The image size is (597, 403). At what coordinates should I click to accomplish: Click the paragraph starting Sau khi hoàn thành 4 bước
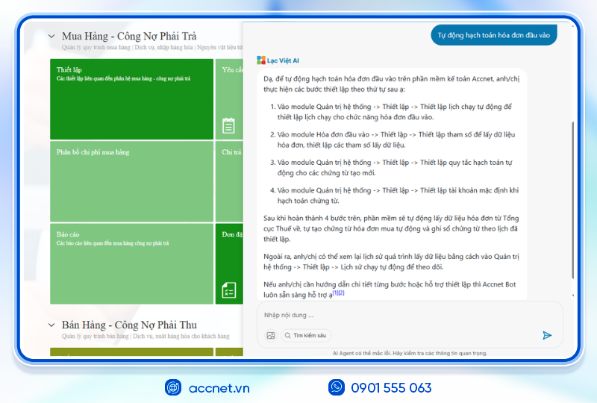pyautogui.click(x=391, y=228)
